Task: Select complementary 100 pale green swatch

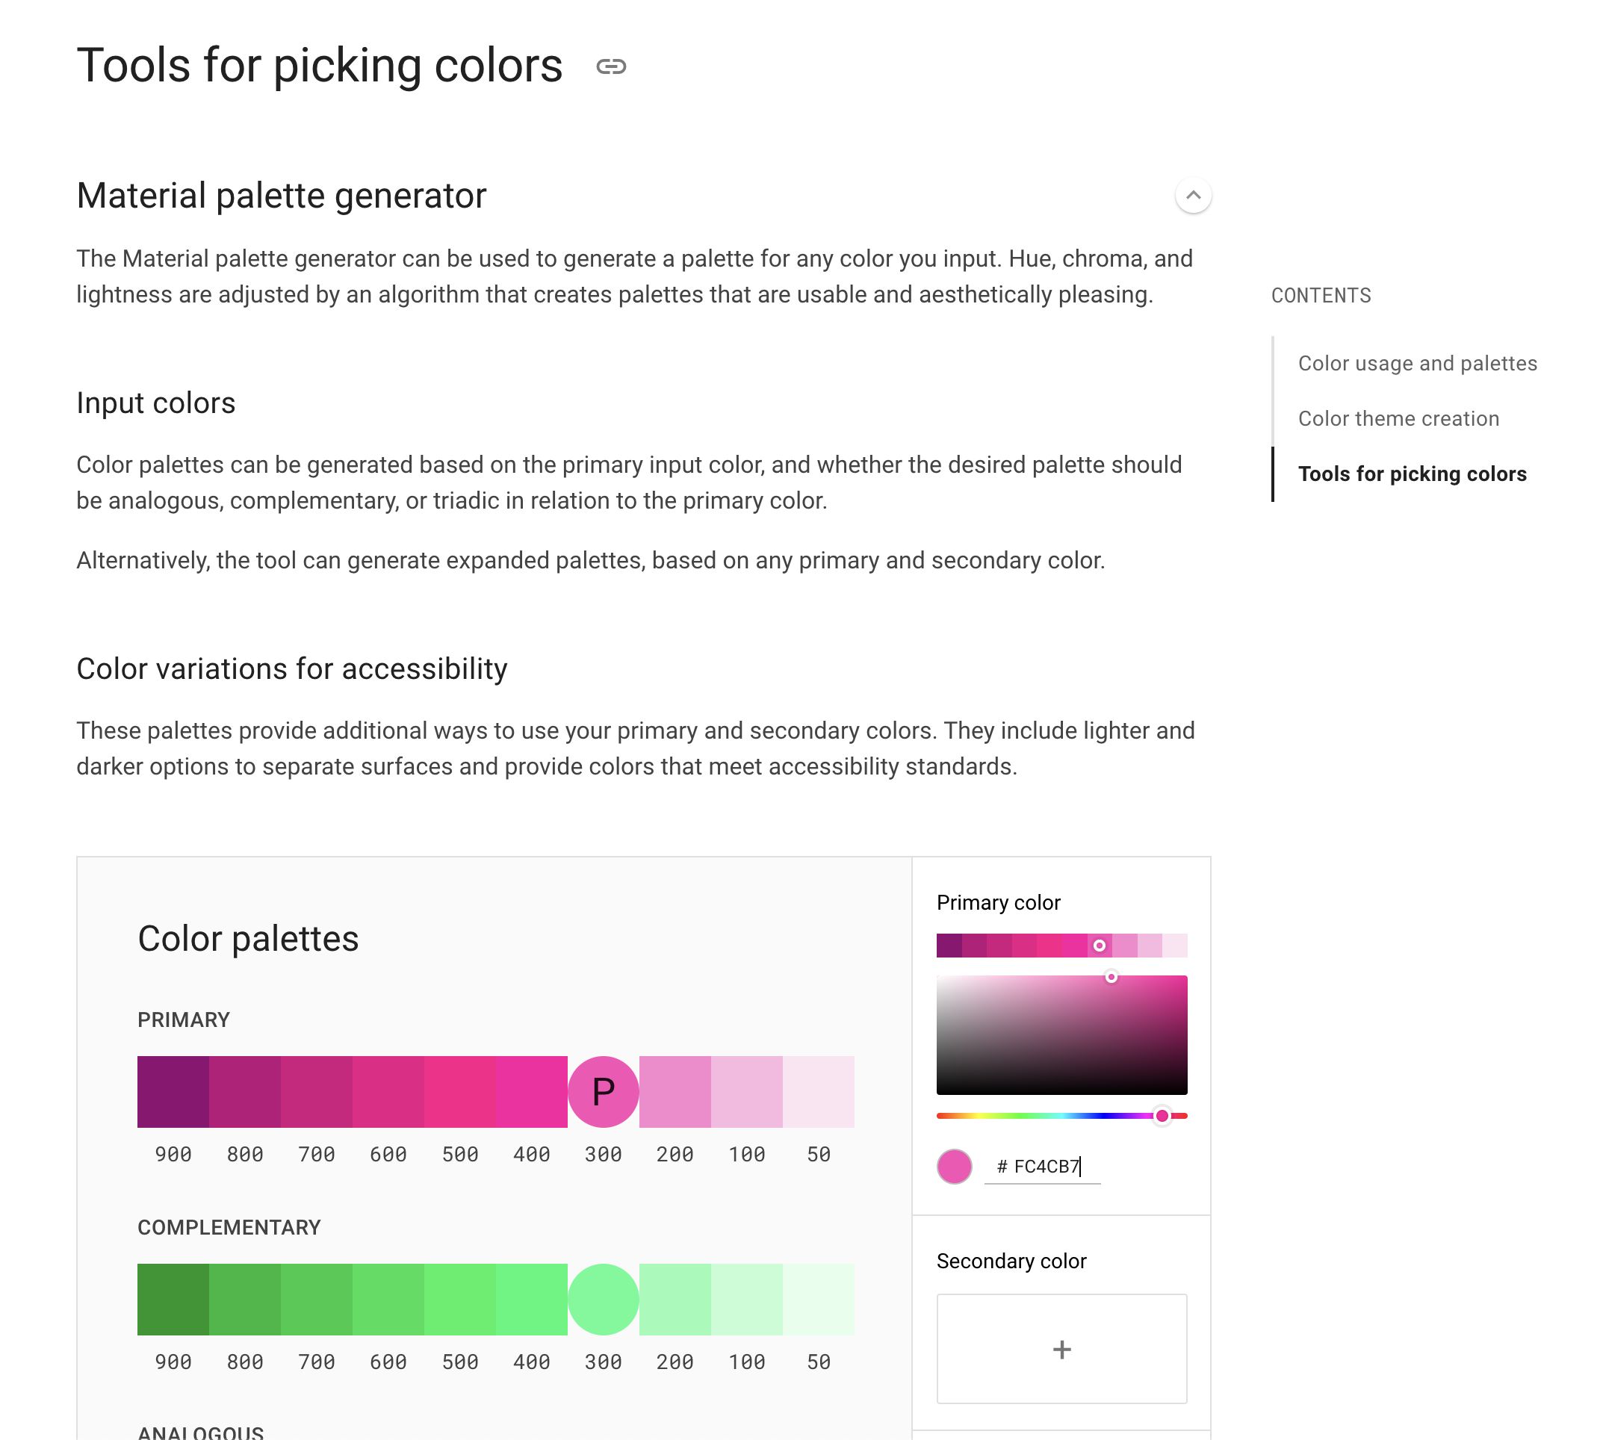Action: point(747,1299)
